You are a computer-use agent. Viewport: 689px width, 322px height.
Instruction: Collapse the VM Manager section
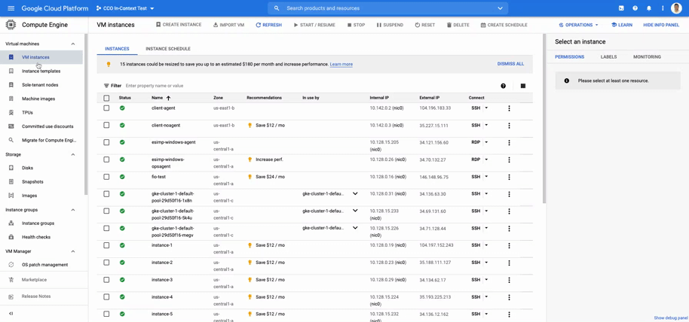pos(73,251)
